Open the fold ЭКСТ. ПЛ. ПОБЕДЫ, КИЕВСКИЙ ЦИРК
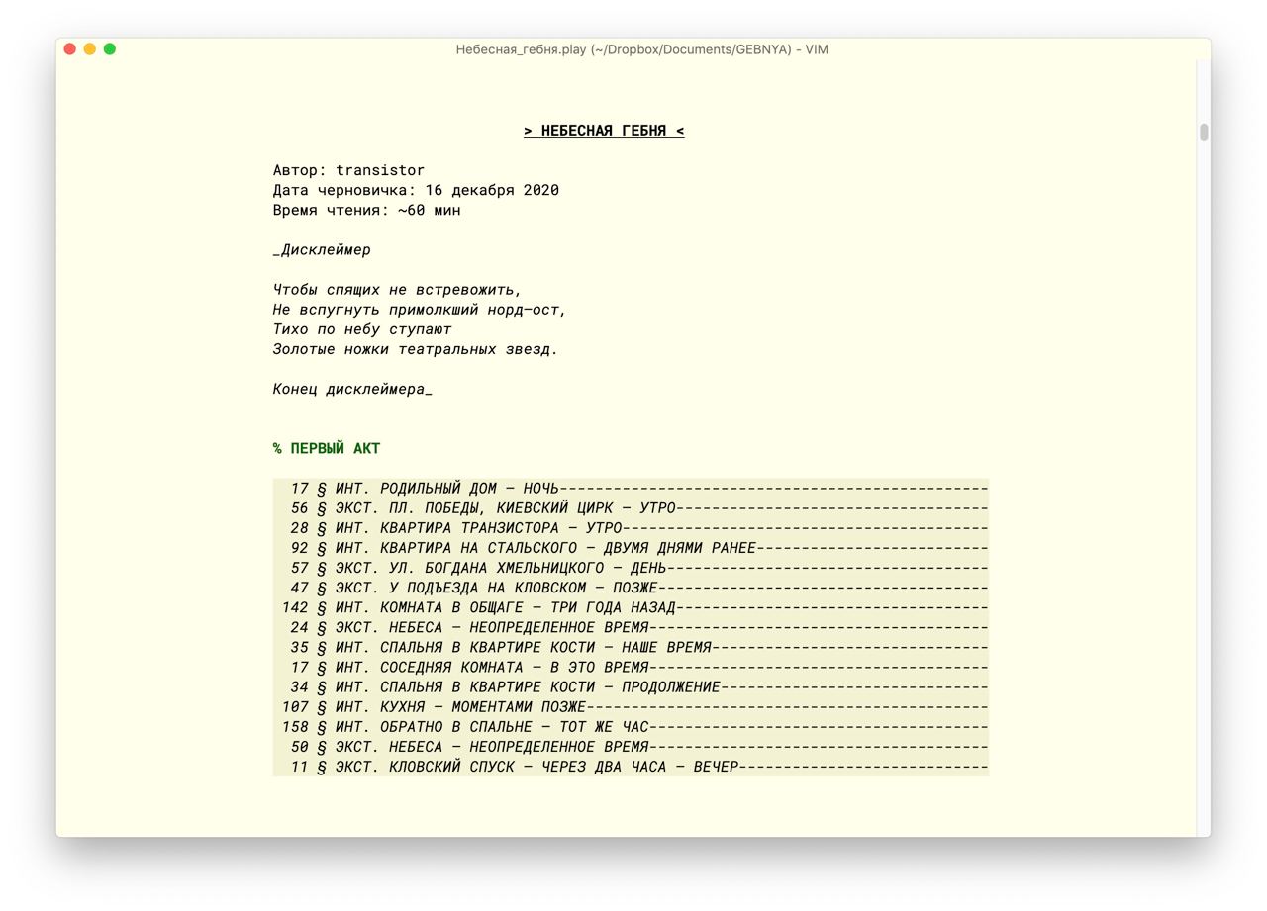 pyautogui.click(x=631, y=508)
